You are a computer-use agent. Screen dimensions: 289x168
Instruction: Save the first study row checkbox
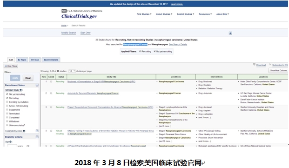point(51,81)
